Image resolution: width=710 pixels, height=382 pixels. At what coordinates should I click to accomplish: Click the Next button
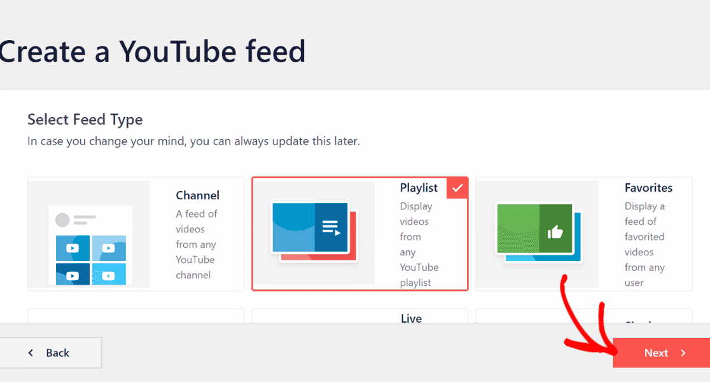661,353
